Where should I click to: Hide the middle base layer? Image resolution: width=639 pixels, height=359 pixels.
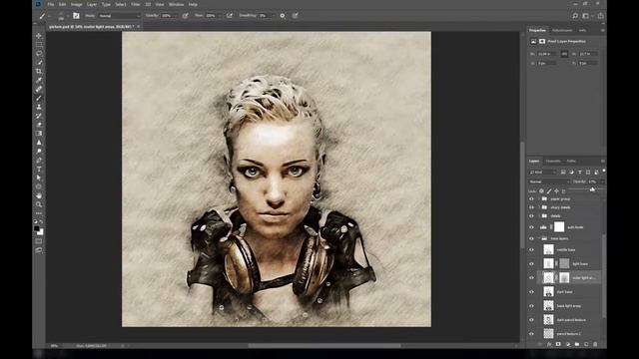tap(531, 250)
